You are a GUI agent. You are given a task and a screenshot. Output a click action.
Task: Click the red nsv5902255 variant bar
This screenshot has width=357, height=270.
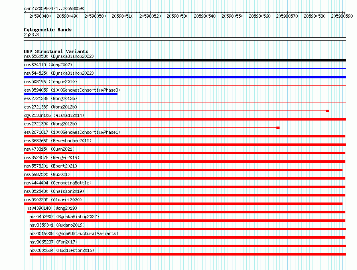coord(183,204)
